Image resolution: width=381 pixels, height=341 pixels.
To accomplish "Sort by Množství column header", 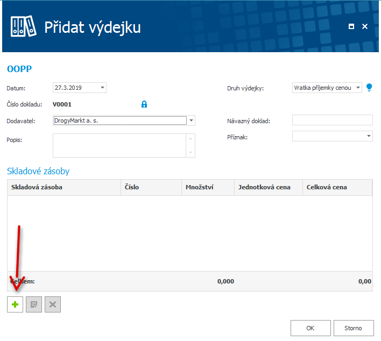I will coord(208,187).
